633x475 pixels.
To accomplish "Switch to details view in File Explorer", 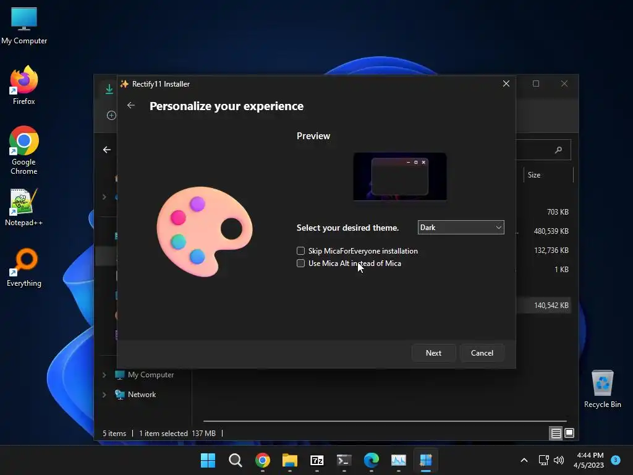I will click(x=556, y=434).
